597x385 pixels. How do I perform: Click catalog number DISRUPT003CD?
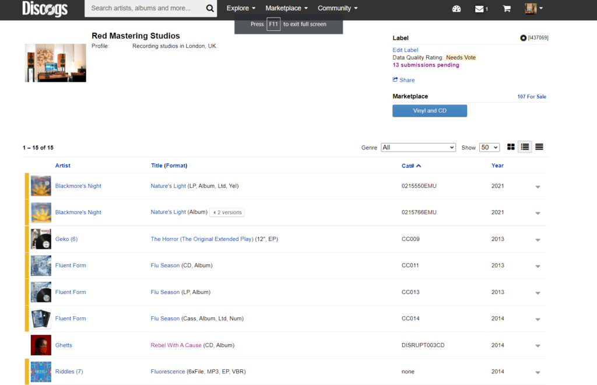pyautogui.click(x=423, y=345)
